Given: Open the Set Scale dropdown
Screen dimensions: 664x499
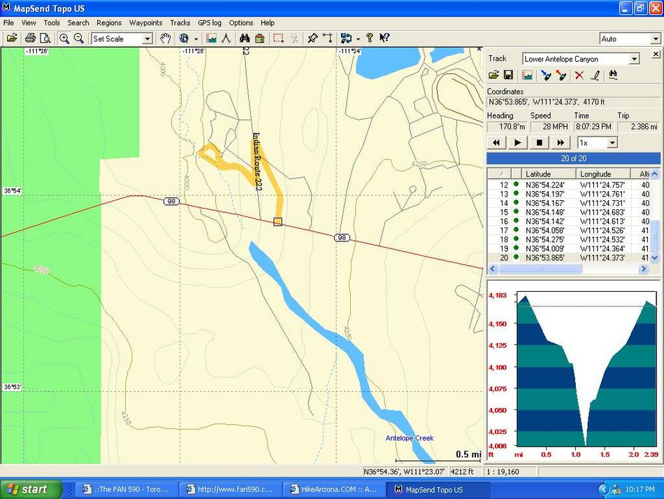Looking at the screenshot, I should (147, 38).
